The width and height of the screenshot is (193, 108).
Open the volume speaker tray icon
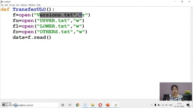click(166, 105)
